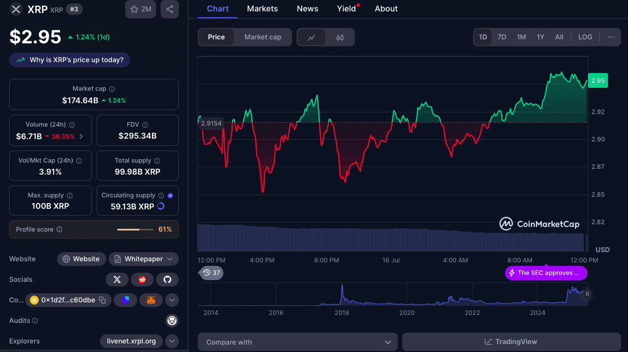Select 1D time range
The width and height of the screenshot is (628, 352).
(483, 37)
